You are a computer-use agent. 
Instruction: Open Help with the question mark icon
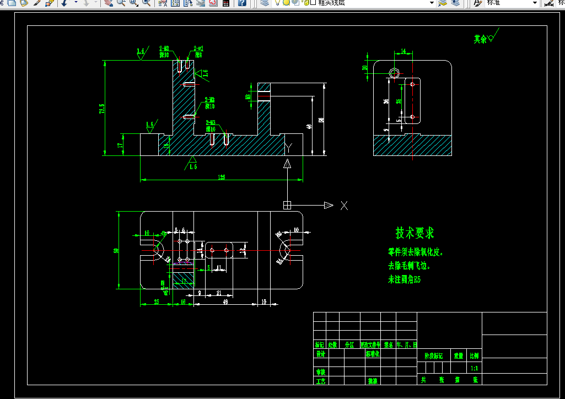click(243, 3)
